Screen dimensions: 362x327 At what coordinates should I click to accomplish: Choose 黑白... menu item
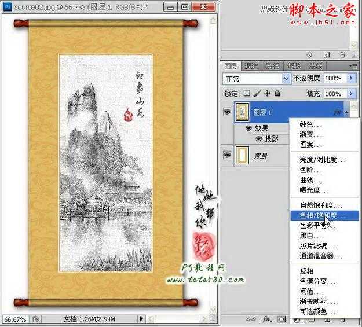pos(324,236)
